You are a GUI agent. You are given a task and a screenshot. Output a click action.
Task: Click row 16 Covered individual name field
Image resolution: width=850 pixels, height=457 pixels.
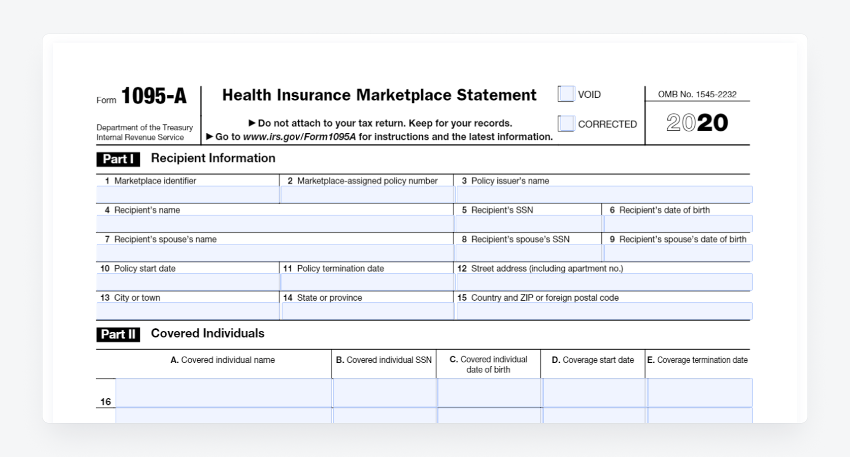tap(224, 393)
